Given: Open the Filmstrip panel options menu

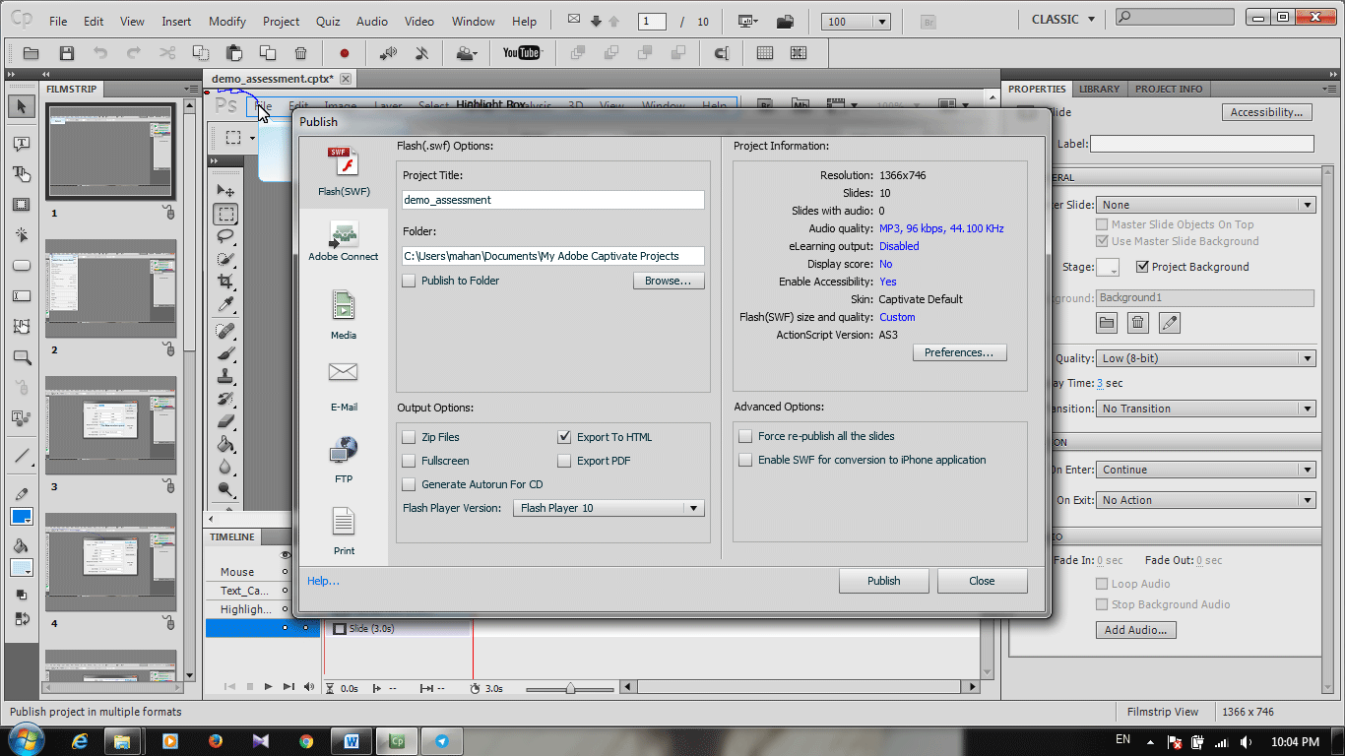Looking at the screenshot, I should pos(191,89).
